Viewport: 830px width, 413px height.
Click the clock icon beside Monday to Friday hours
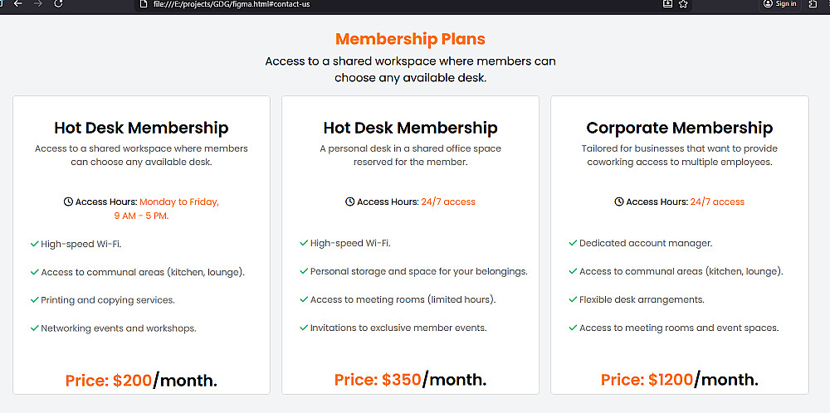[68, 202]
